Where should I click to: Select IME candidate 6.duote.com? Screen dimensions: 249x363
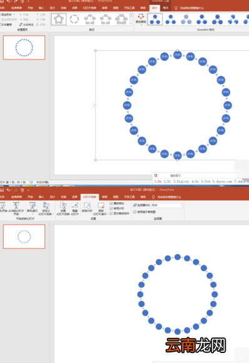coord(222,181)
